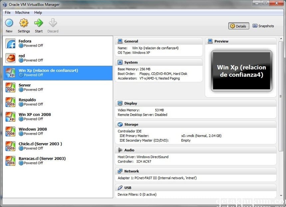The height and width of the screenshot is (207, 286).
Task: Open the Audio section header link
Action: pyautogui.click(x=129, y=150)
